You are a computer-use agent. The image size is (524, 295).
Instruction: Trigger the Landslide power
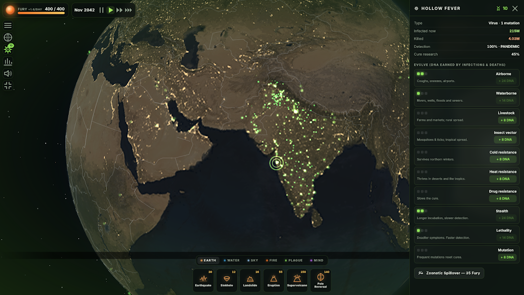(x=250, y=280)
